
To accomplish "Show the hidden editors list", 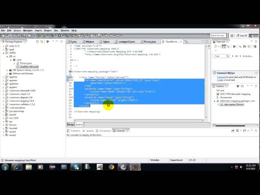I will tap(186, 41).
